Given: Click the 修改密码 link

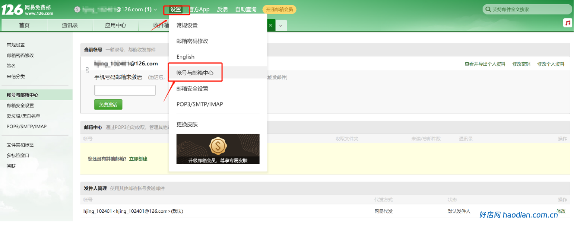Looking at the screenshot, I should pos(521,64).
